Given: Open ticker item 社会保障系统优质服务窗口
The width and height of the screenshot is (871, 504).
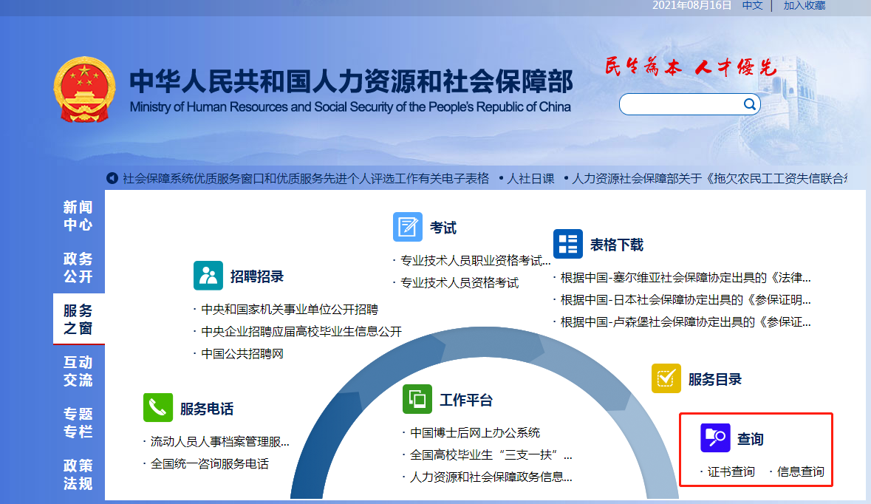Looking at the screenshot, I should [306, 178].
